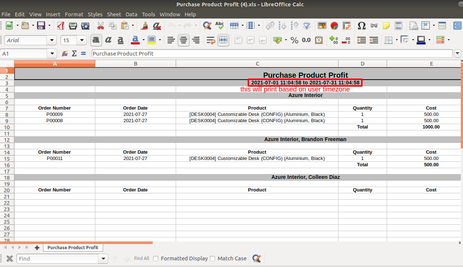Open the Sheet menu
Screen dimensions: 463x267
(114, 14)
